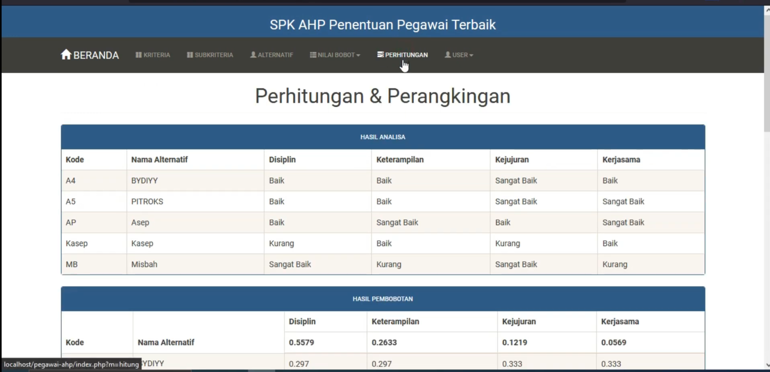Screen dimensions: 770x372
Task: Select the A4 code cell
Action: pyautogui.click(x=94, y=181)
